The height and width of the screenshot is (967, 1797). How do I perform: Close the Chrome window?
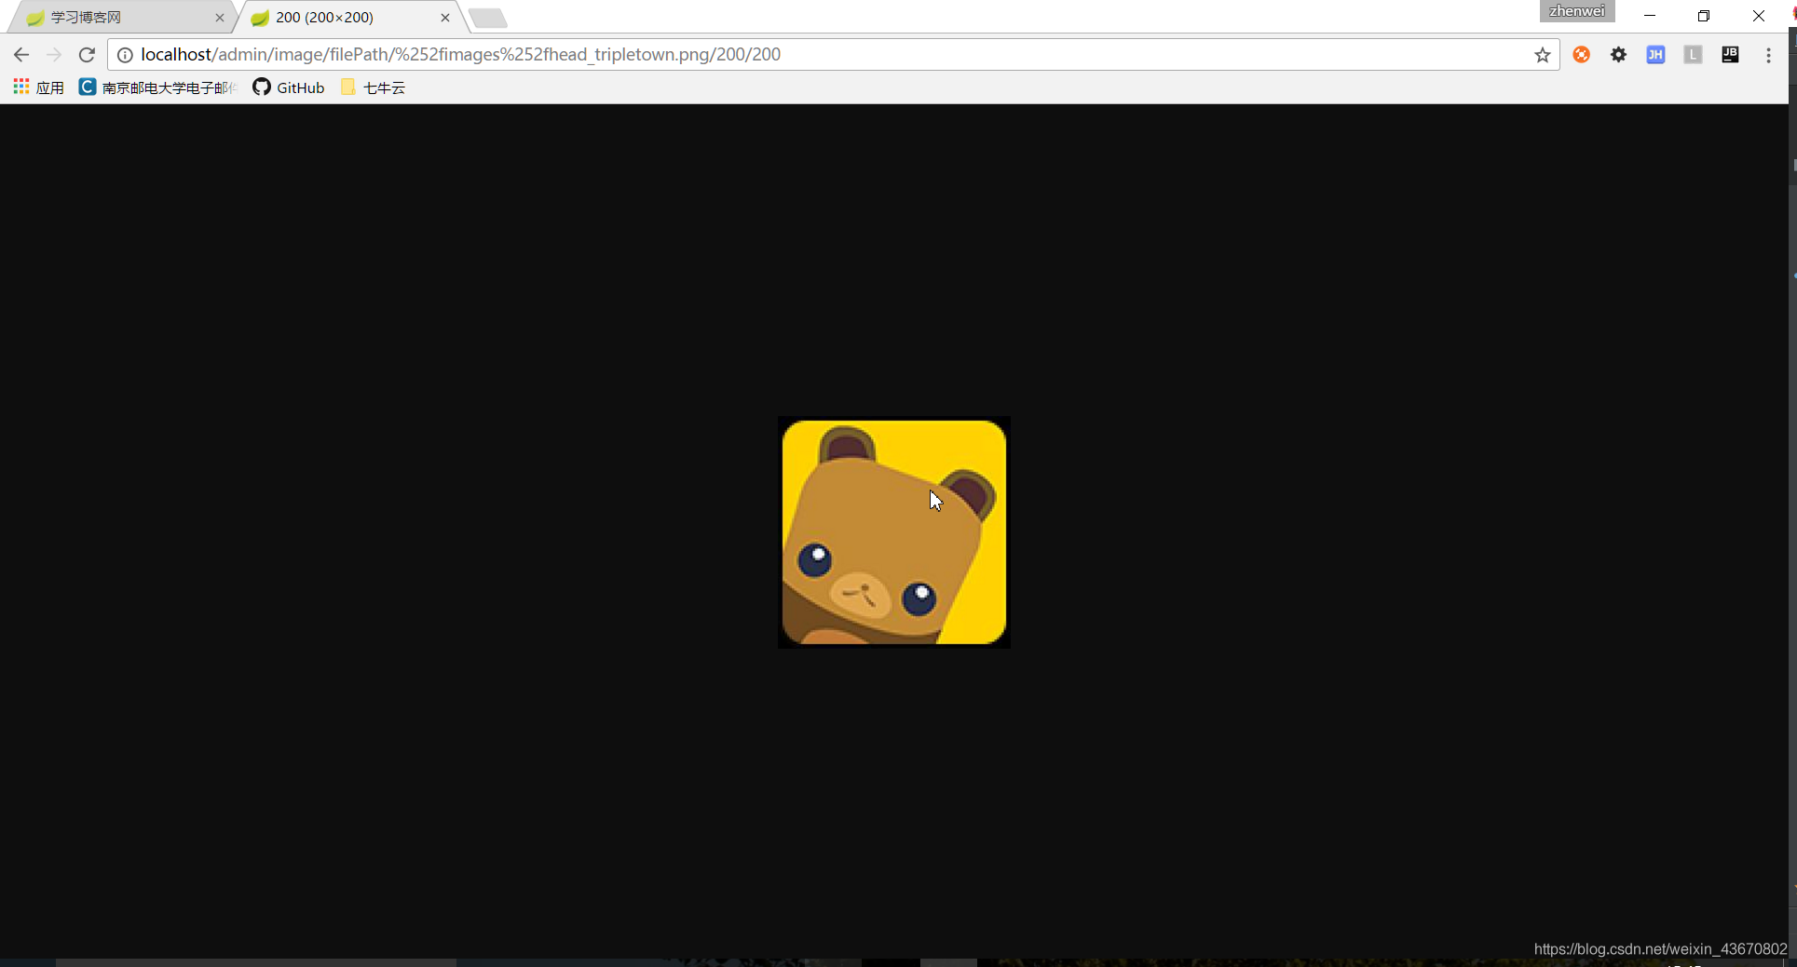coord(1758,16)
